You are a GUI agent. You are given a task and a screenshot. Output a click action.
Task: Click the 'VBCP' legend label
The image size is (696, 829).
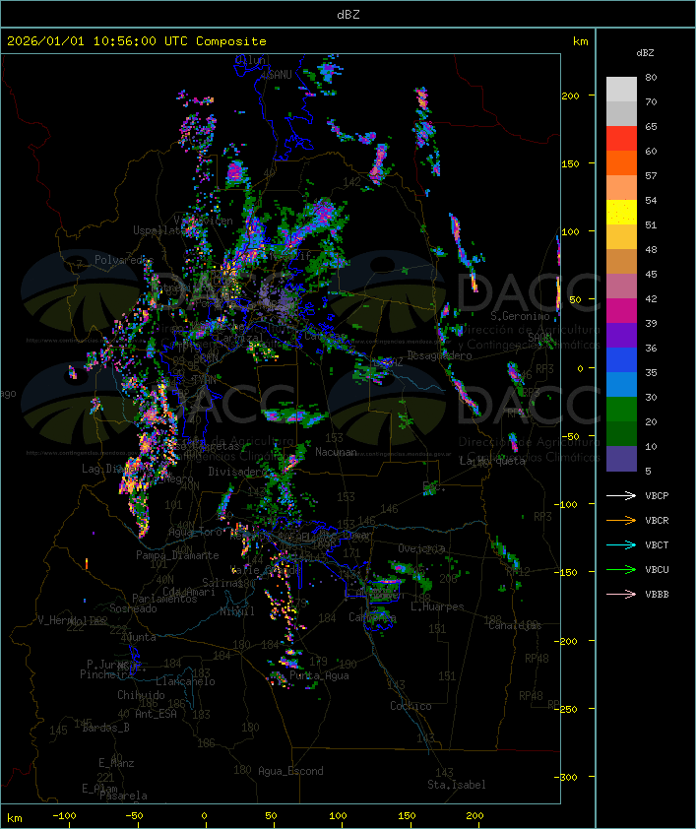[657, 496]
